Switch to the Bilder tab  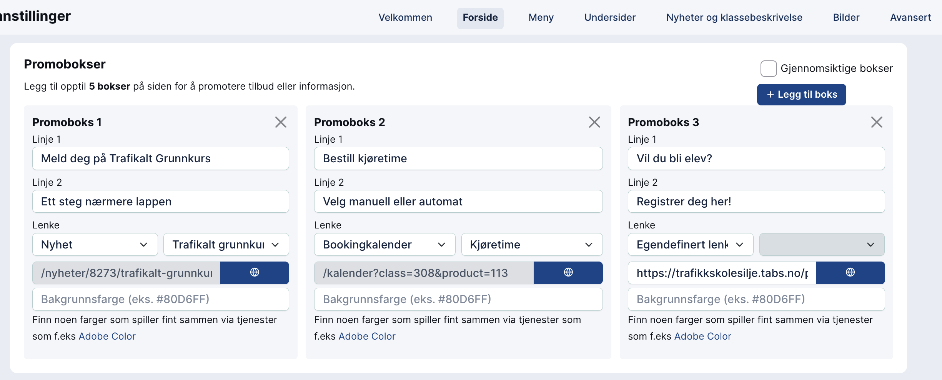tap(846, 18)
